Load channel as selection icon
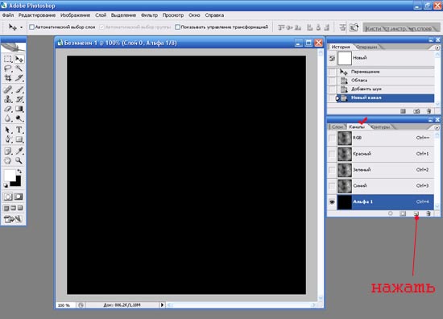This screenshot has width=443, height=319. pos(390,213)
